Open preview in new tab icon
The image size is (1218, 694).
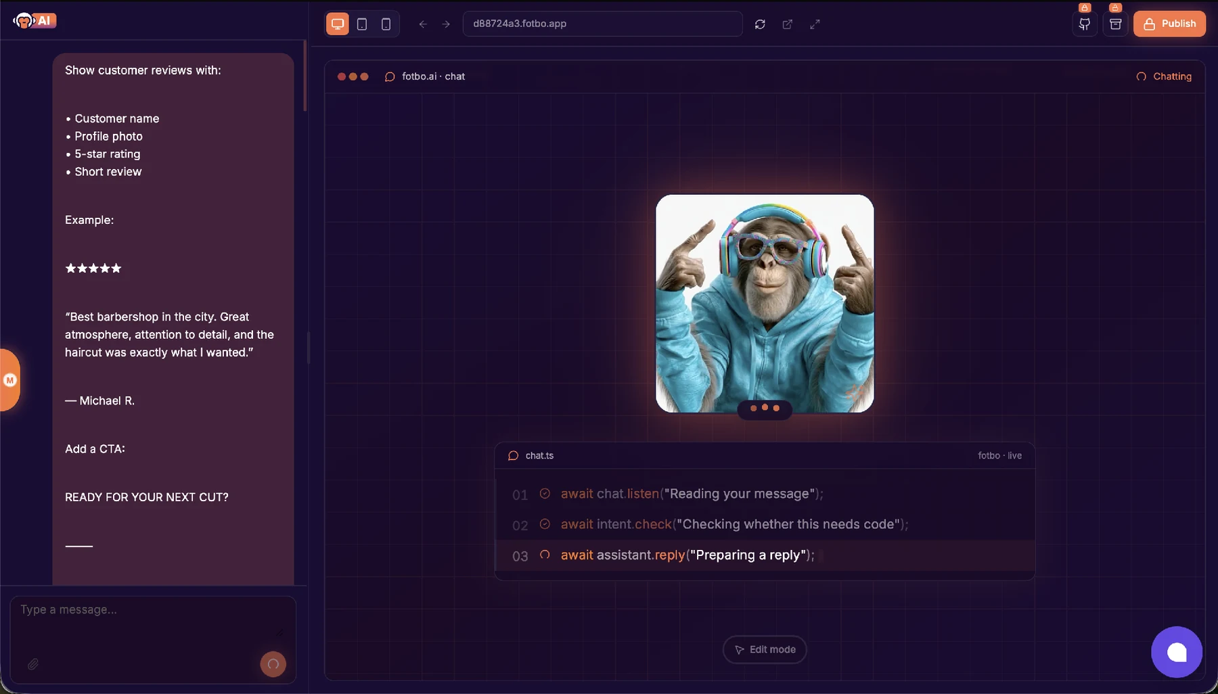click(788, 24)
